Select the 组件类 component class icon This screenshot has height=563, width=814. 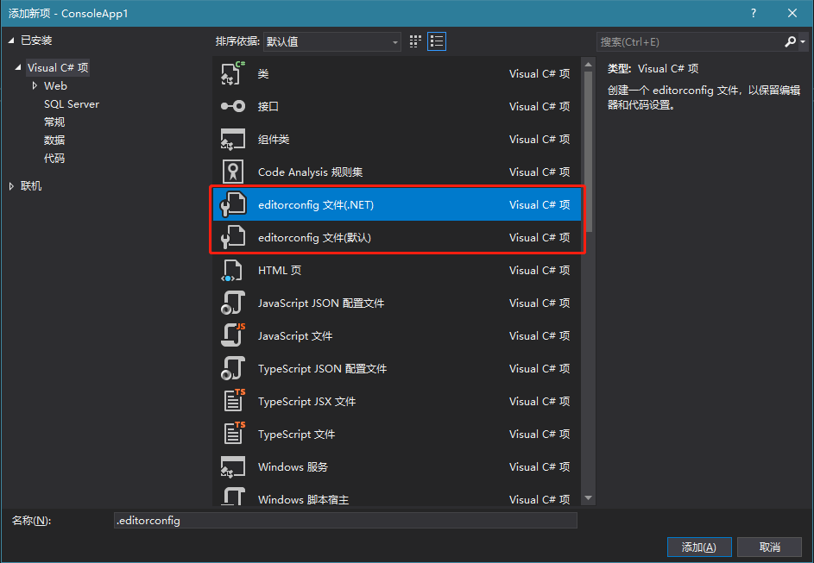tap(233, 139)
